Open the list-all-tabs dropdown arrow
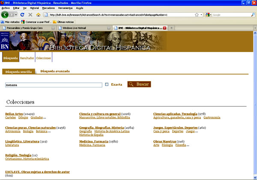This screenshot has height=180, width=257. click(255, 28)
